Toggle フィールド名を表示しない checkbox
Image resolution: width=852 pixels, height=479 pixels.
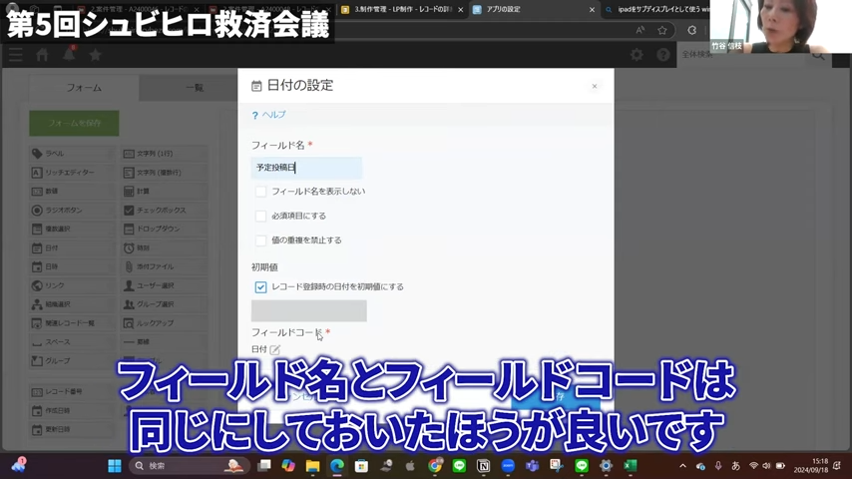pos(260,192)
